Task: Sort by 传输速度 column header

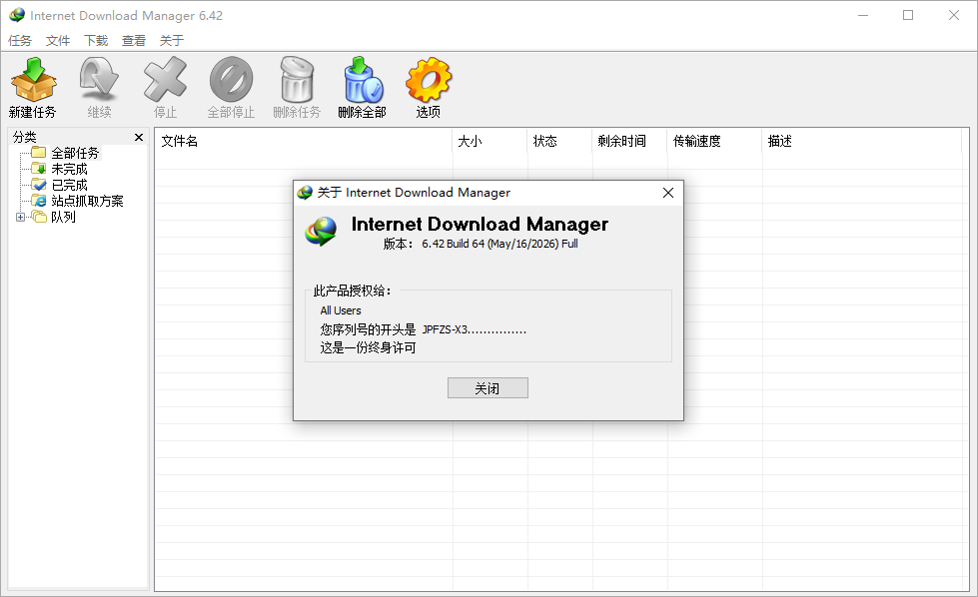Action: tap(715, 141)
